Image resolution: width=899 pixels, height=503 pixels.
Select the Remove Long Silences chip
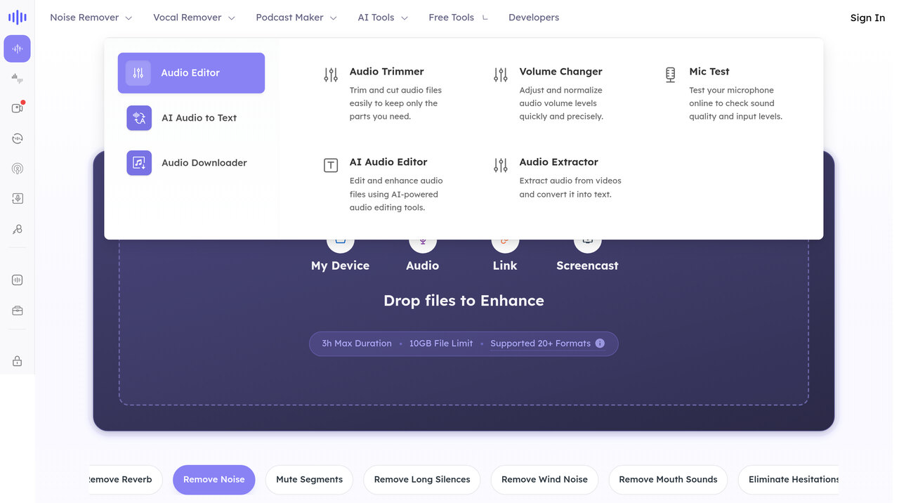(x=422, y=480)
